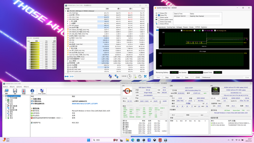Switch to the Cooling Fans tab
The width and height of the screenshot is (254, 143).
171,27
